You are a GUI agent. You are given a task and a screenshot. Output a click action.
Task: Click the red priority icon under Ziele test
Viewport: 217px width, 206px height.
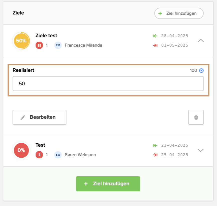[x=39, y=45]
